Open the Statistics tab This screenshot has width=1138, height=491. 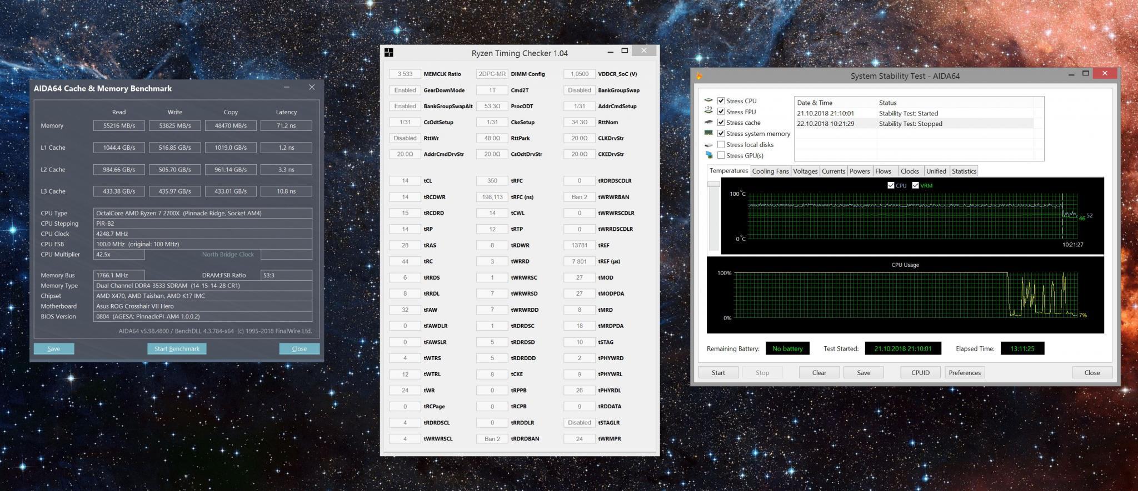tap(964, 171)
